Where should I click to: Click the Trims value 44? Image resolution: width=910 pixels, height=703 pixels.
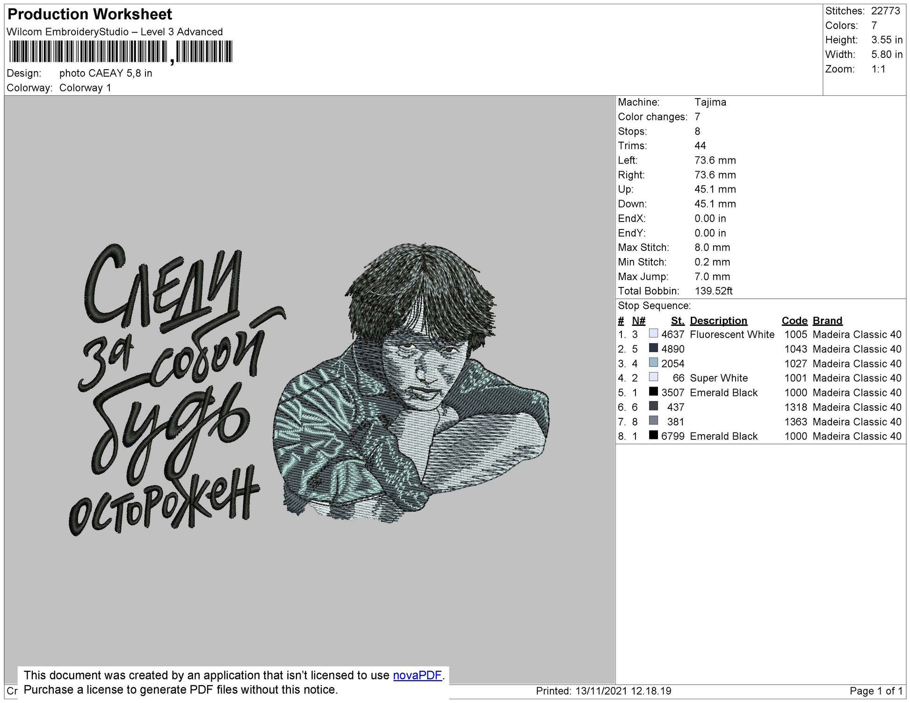click(700, 146)
